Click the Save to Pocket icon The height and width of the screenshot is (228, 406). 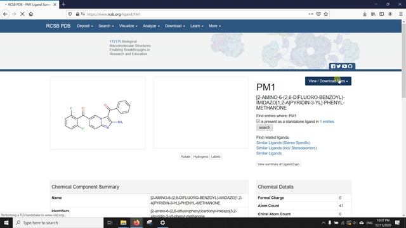click(x=318, y=14)
